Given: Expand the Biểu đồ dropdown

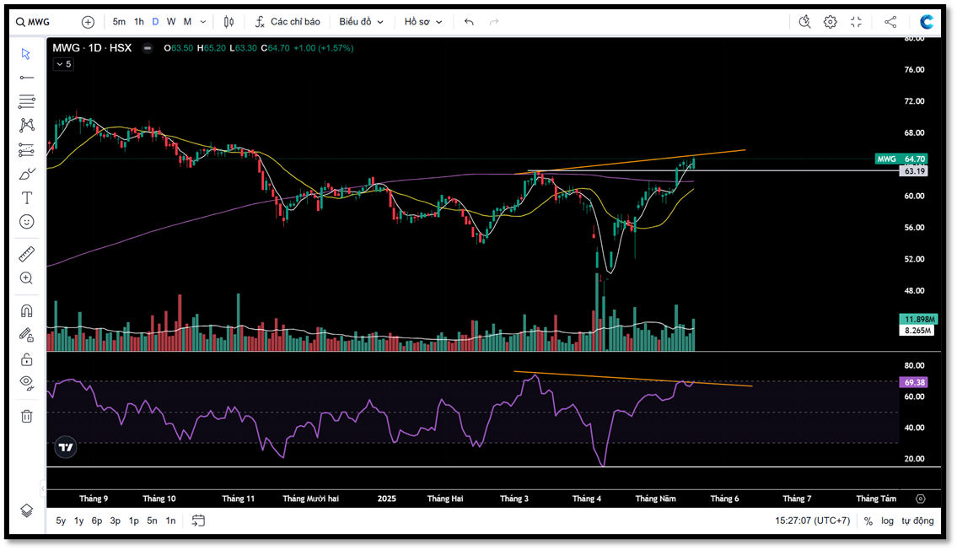Looking at the screenshot, I should 361,22.
